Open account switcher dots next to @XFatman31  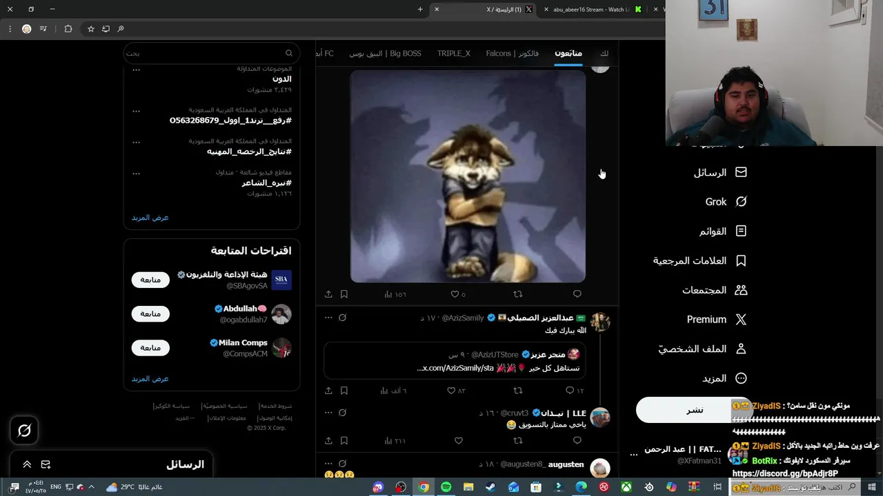[634, 455]
